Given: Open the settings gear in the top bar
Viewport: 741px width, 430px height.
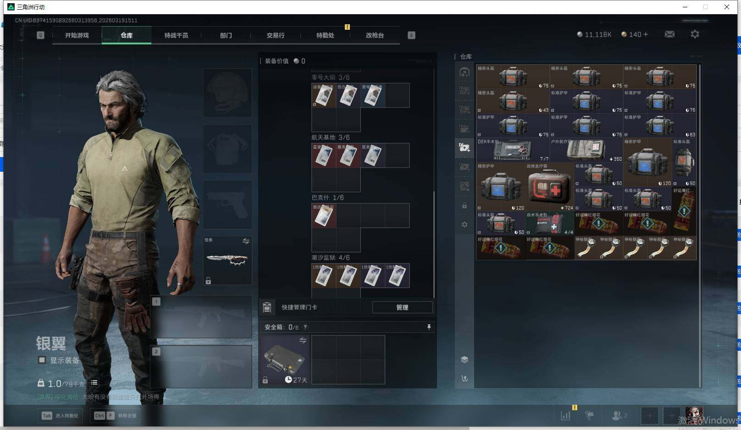Looking at the screenshot, I should [x=695, y=34].
